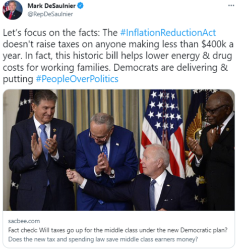Click the card description about middle class earners

103,239
